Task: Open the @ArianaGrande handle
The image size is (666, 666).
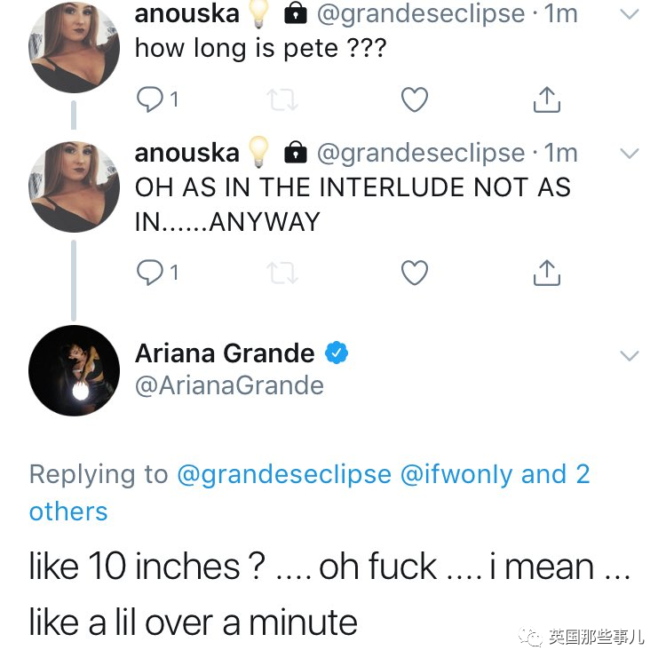Action: (x=229, y=385)
